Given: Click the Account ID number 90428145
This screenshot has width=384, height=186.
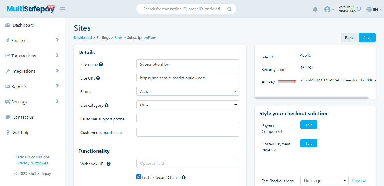Looking at the screenshot, I should click(x=347, y=11).
